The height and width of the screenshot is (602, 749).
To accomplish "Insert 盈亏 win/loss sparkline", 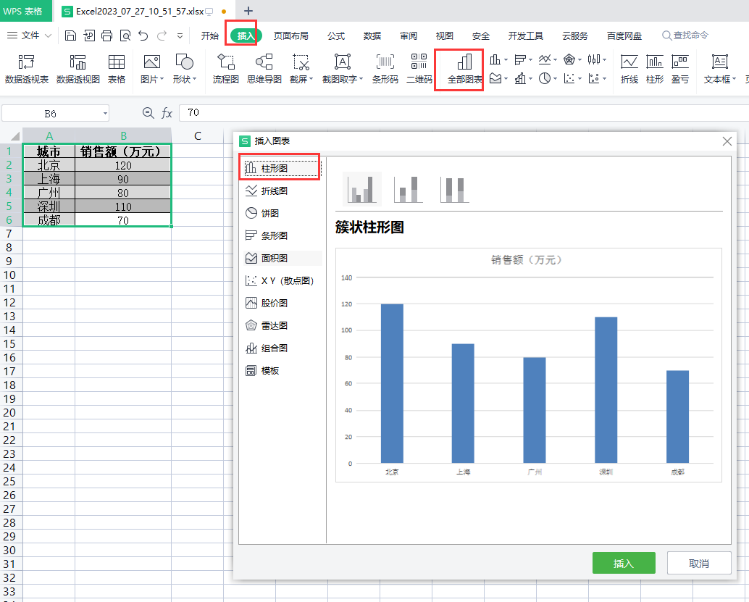I will point(680,69).
